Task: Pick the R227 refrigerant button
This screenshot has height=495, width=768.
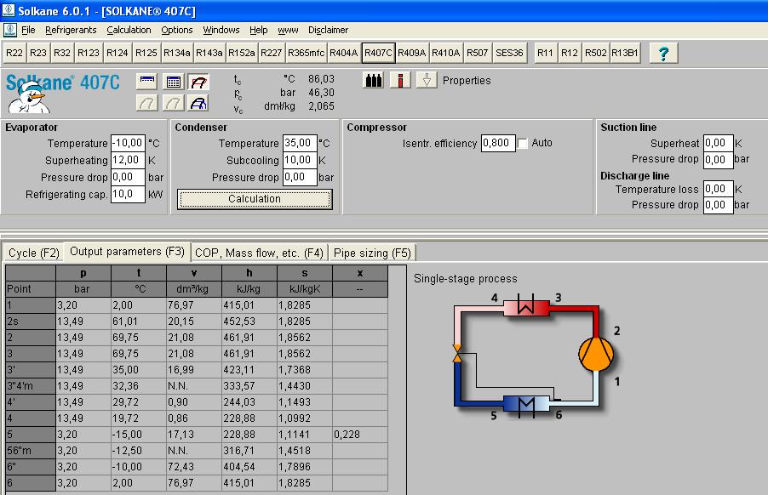Action: click(272, 53)
